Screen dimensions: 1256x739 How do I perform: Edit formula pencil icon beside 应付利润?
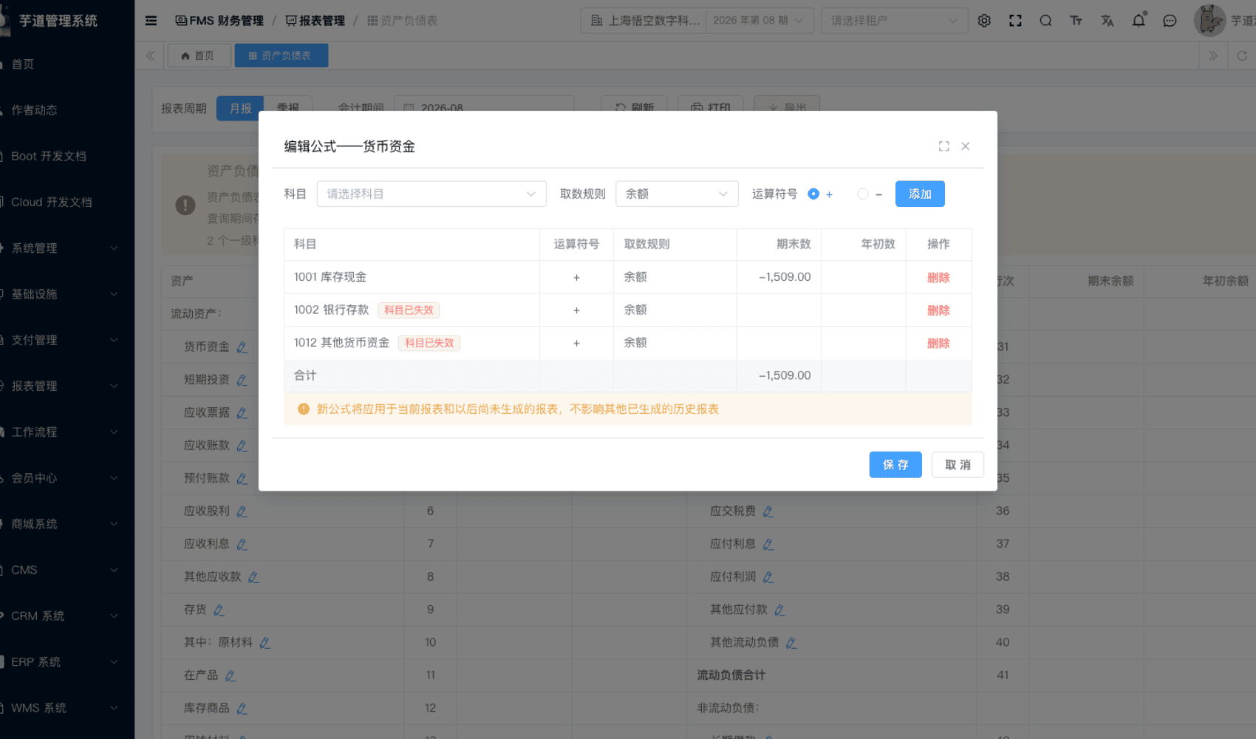[x=768, y=577]
